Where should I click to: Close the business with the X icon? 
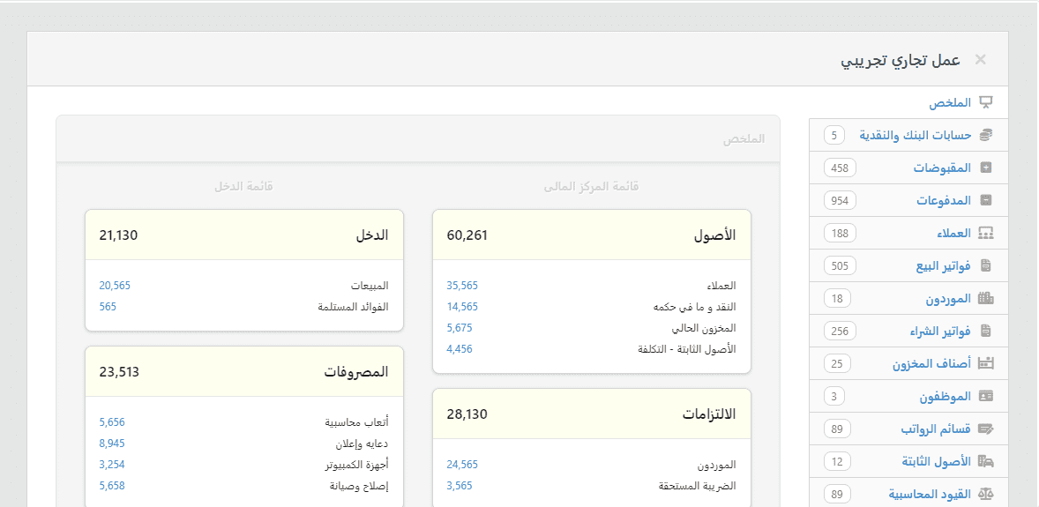pyautogui.click(x=980, y=60)
